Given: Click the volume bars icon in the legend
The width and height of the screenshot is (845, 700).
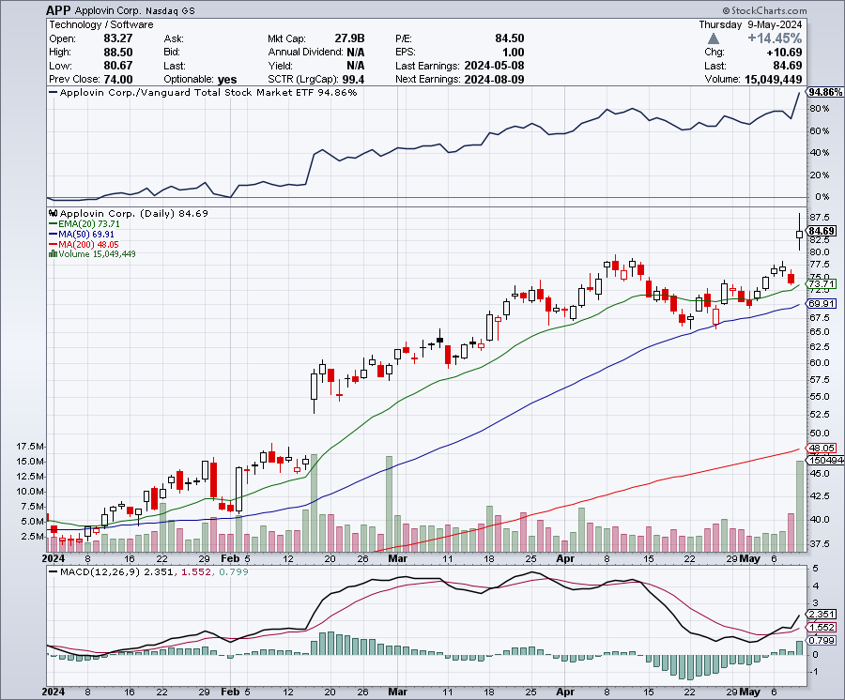Looking at the screenshot, I should 53,253.
